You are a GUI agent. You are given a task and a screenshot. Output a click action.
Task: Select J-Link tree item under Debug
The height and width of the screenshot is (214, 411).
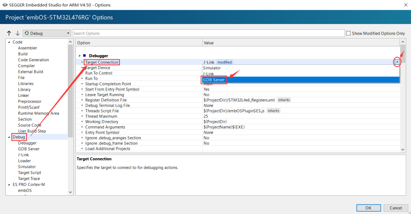point(23,155)
